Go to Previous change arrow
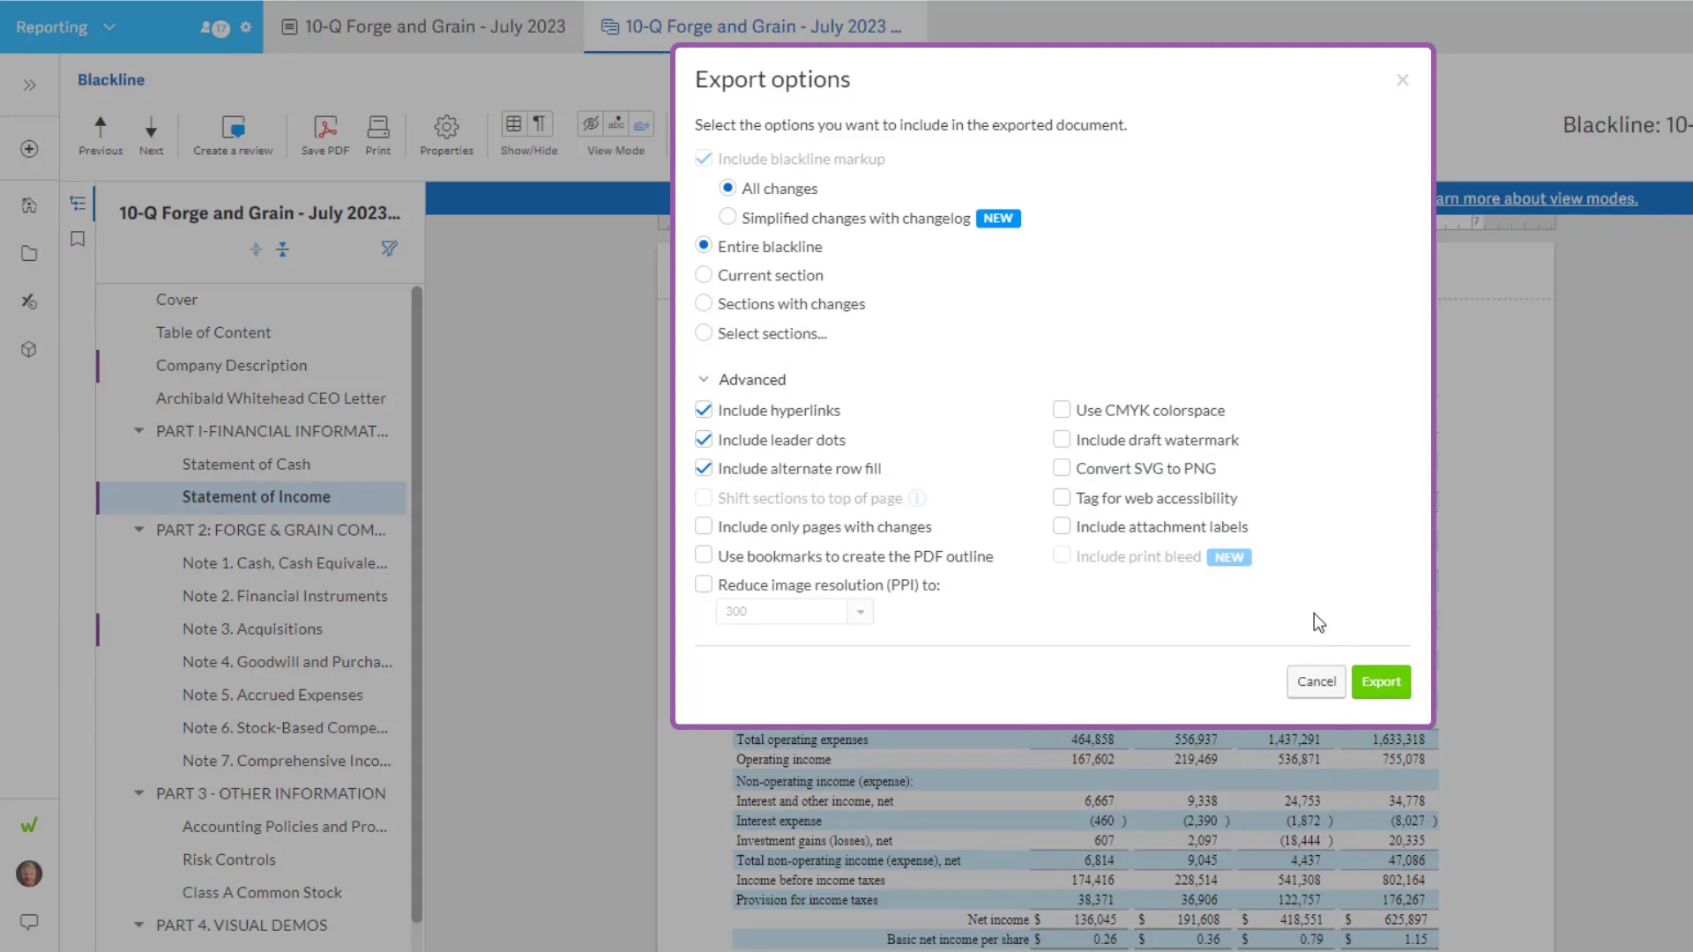This screenshot has width=1693, height=952. tap(101, 134)
